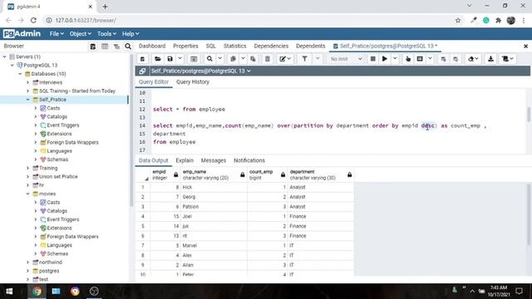532x299 pixels.
Task: Click the count_emp column header
Action: [267, 174]
